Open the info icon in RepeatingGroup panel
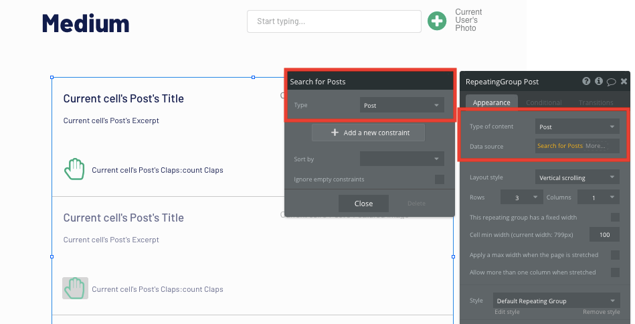The image size is (635, 324). 599,82
